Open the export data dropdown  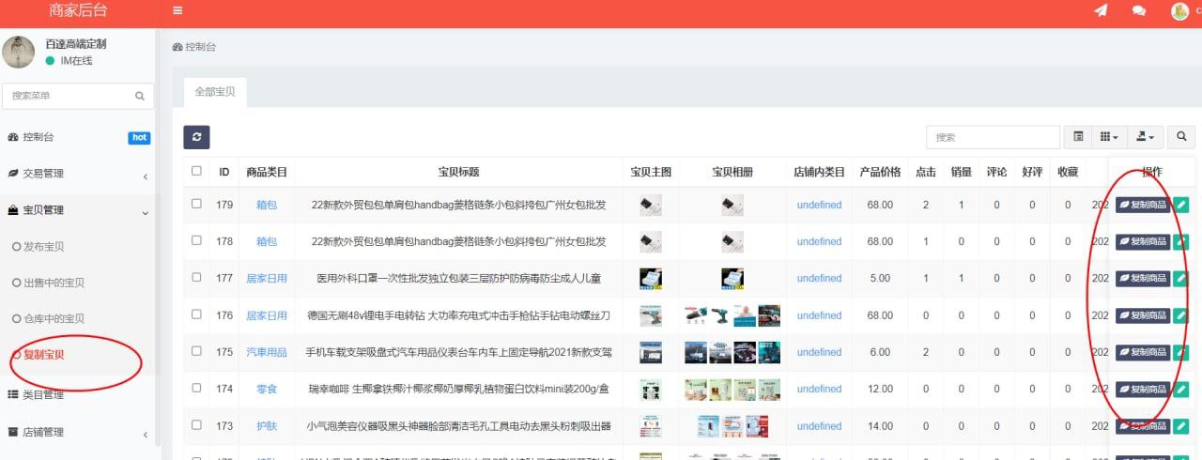[1145, 137]
